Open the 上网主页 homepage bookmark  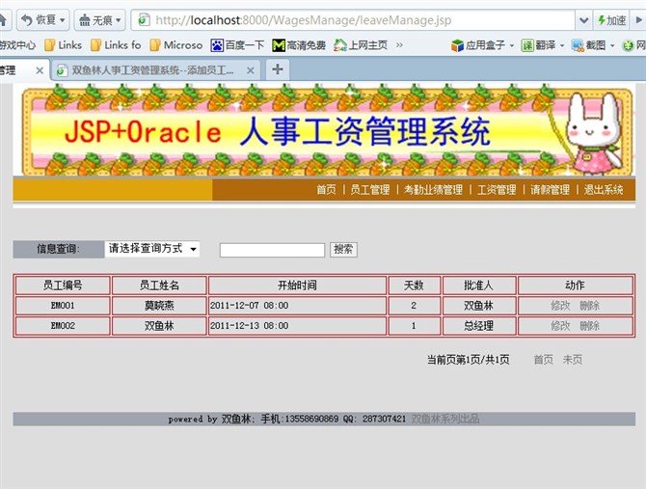pyautogui.click(x=361, y=45)
